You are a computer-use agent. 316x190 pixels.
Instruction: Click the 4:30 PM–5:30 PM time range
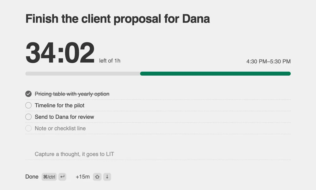pyautogui.click(x=268, y=61)
